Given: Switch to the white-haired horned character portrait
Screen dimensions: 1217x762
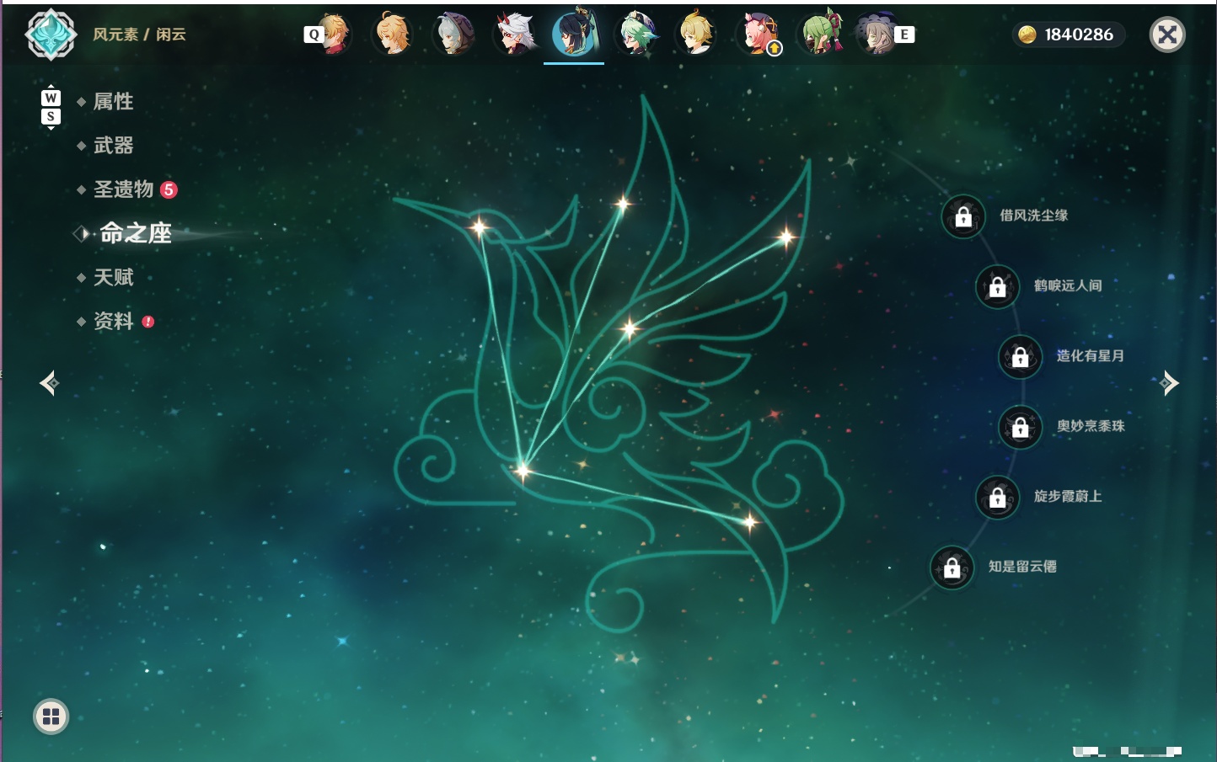Looking at the screenshot, I should tap(515, 35).
